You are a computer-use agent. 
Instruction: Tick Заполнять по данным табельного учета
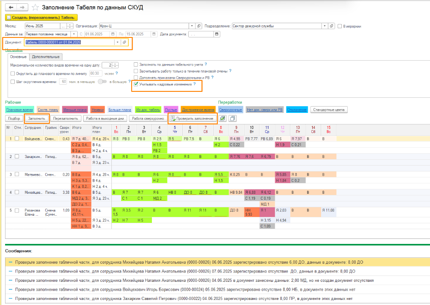(x=136, y=64)
